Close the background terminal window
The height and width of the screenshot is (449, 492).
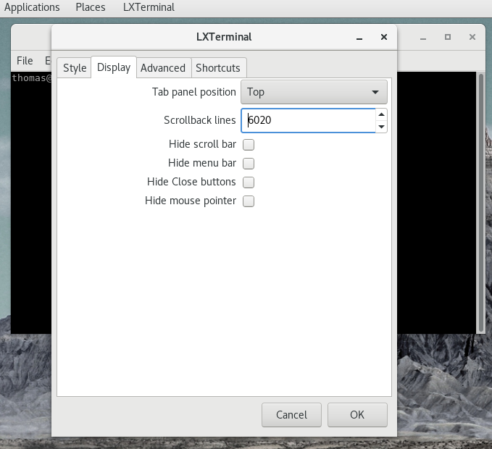click(472, 37)
